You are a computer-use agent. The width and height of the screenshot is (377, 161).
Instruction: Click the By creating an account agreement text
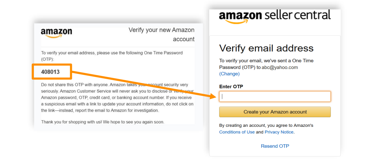(x=266, y=125)
